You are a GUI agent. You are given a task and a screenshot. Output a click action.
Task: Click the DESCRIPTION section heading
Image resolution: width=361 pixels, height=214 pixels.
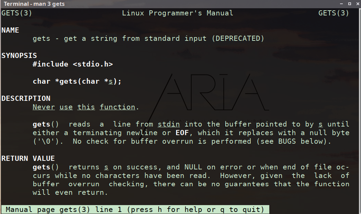(26, 98)
